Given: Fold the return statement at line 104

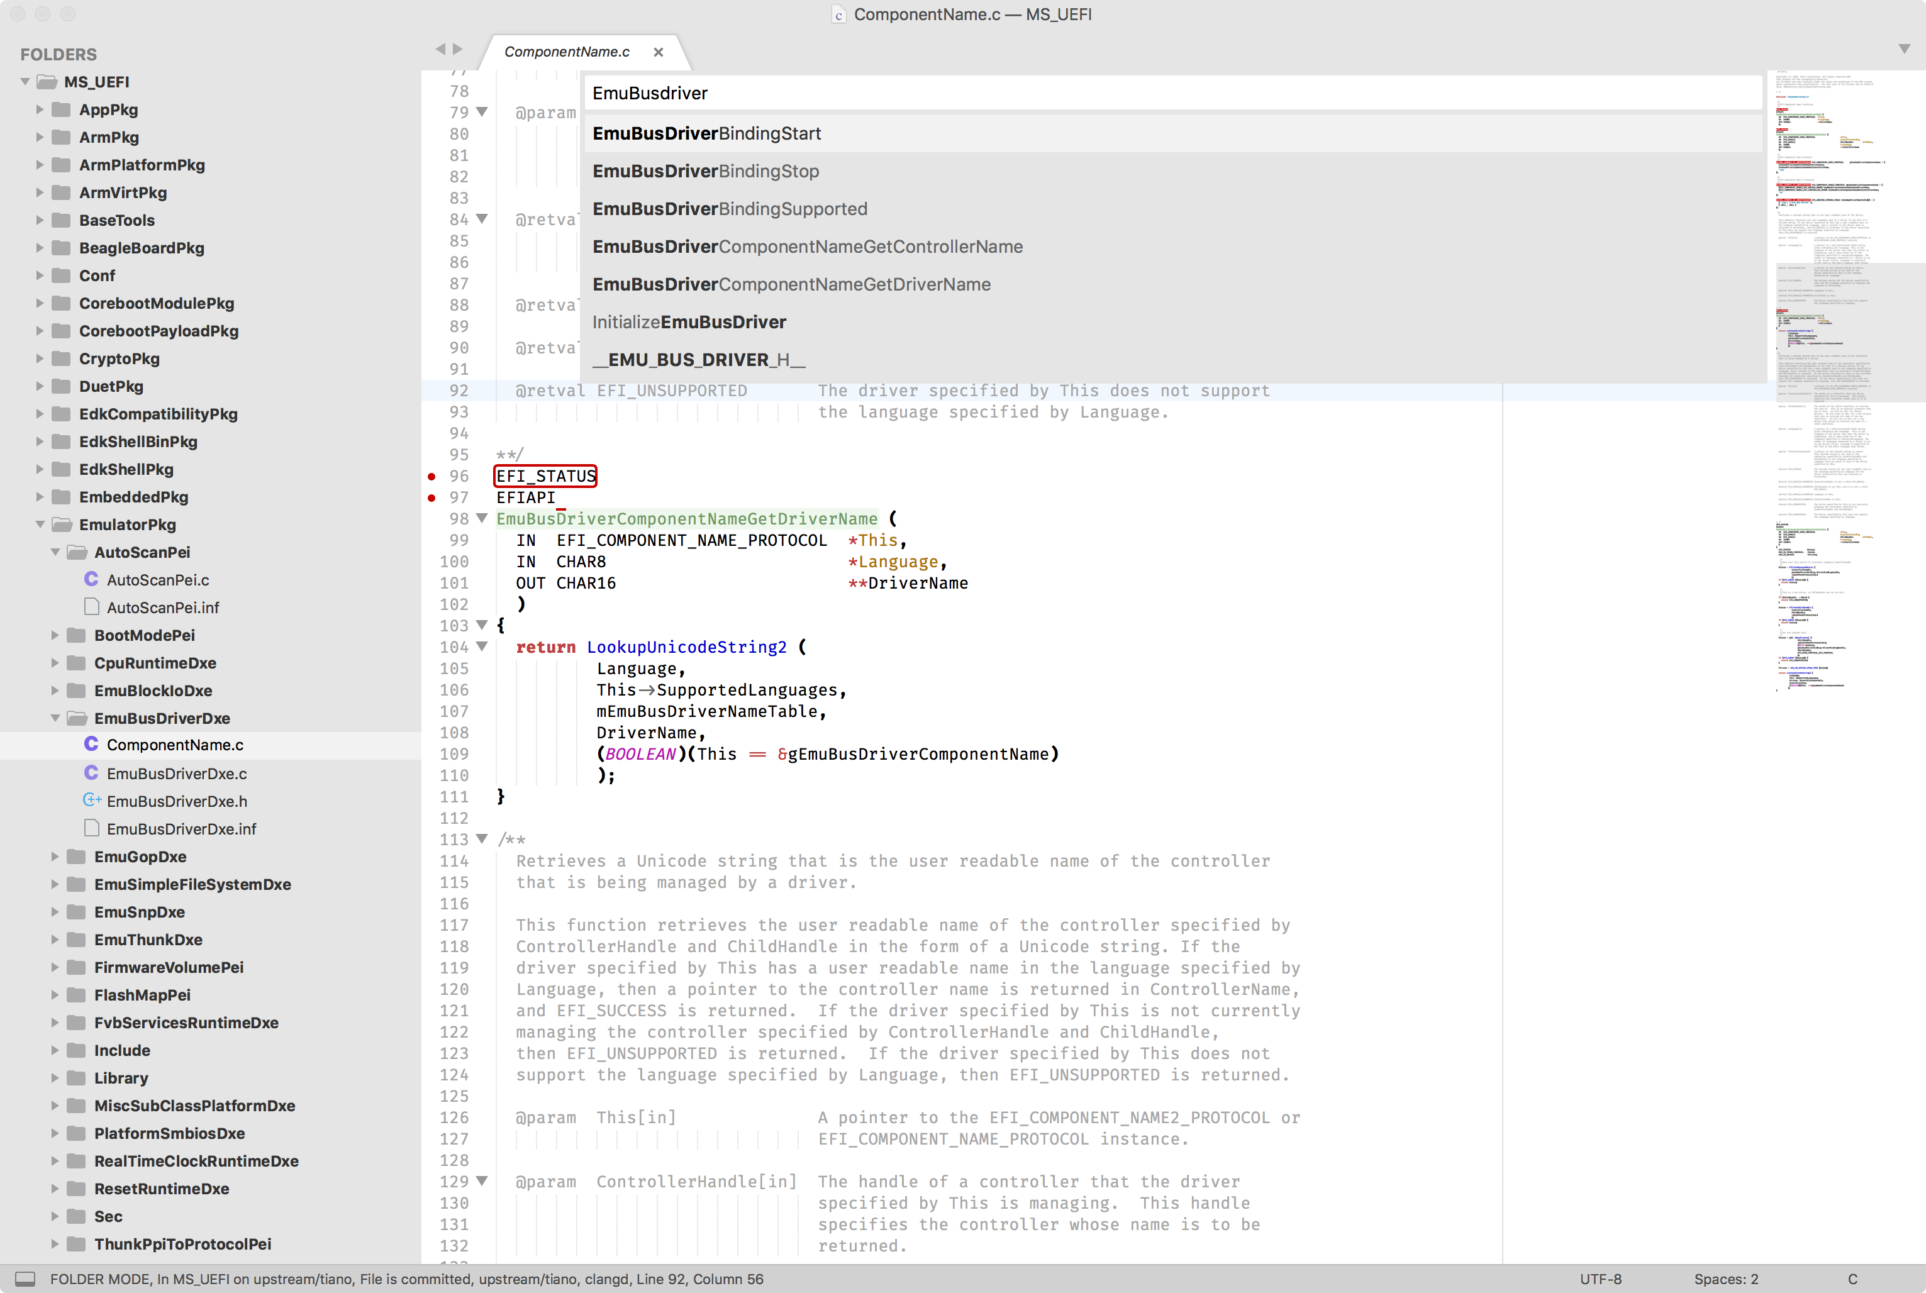Looking at the screenshot, I should (482, 646).
